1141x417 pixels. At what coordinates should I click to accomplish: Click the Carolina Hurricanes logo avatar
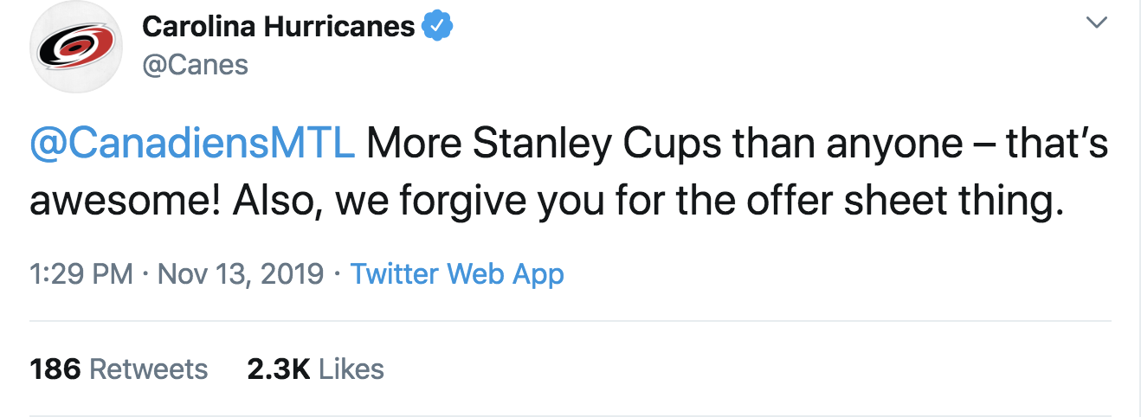pyautogui.click(x=76, y=48)
